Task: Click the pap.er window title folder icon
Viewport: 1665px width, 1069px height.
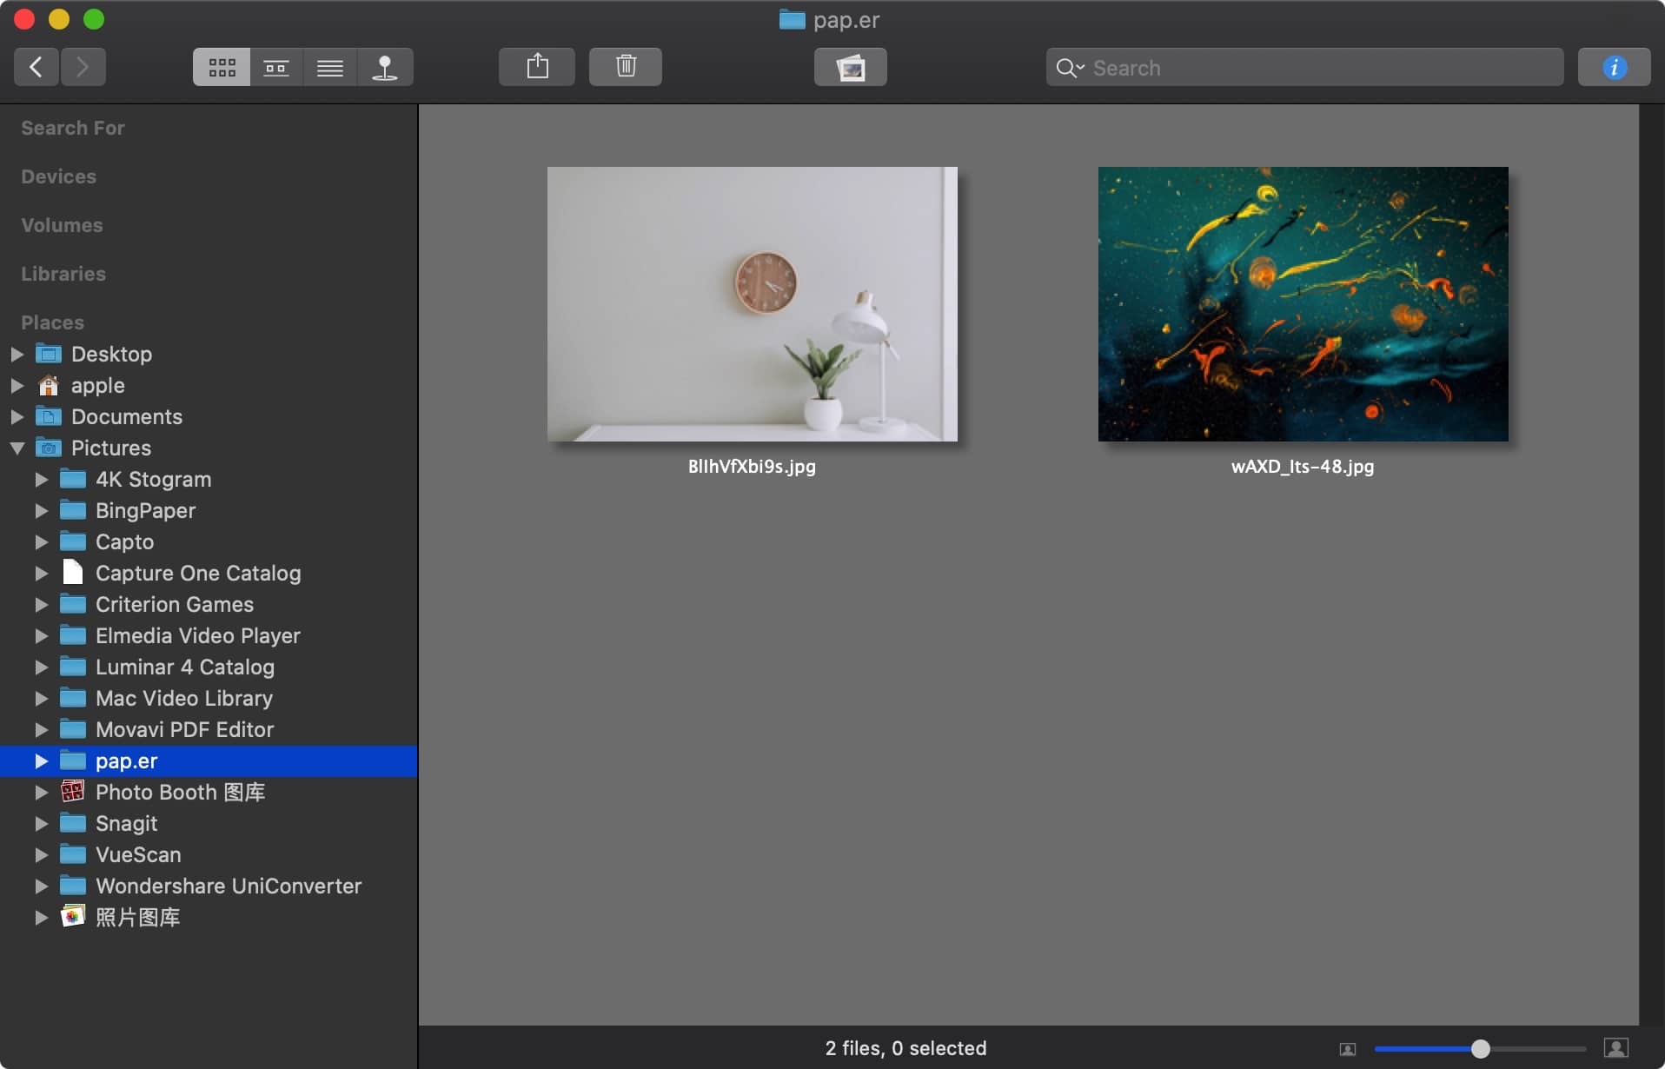Action: point(792,19)
